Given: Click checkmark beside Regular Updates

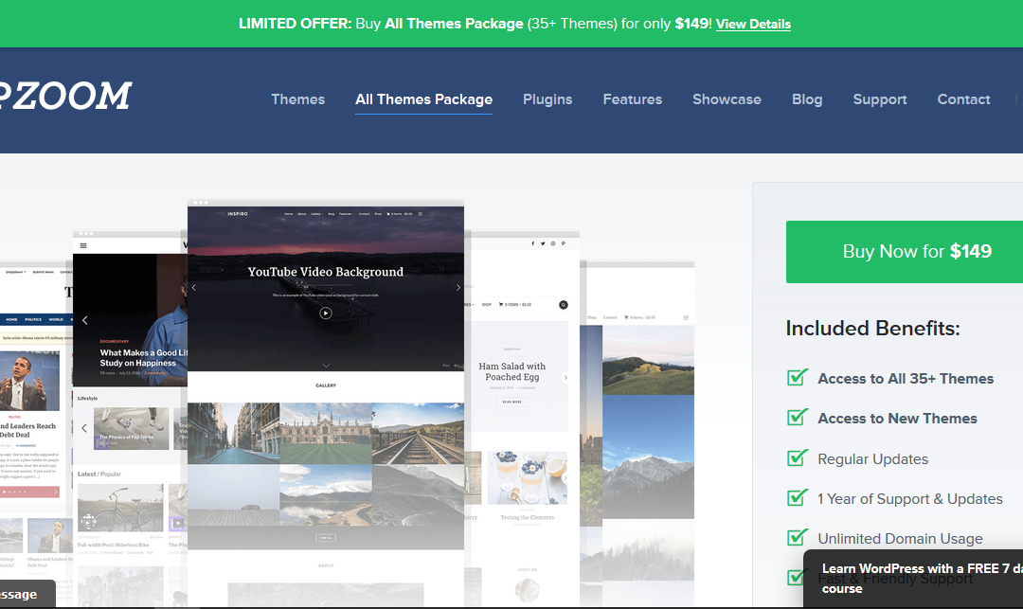Looking at the screenshot, I should pos(798,457).
